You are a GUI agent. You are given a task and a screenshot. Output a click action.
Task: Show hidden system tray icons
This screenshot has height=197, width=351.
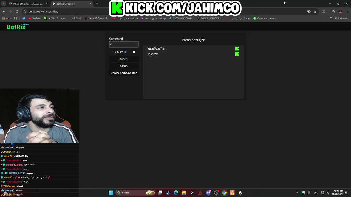pos(297,193)
